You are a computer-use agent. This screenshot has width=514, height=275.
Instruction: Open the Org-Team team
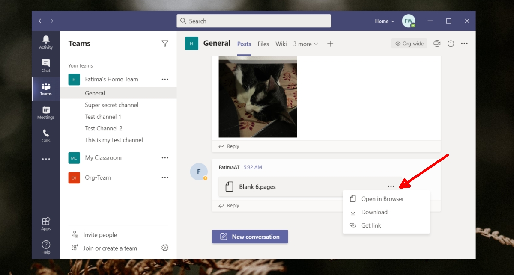pos(98,177)
